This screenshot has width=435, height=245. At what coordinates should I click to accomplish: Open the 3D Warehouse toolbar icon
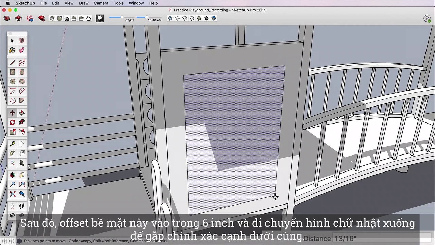[x=7, y=18]
